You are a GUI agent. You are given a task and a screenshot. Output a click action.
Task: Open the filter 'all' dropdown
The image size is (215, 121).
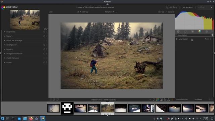click(x=79, y=12)
